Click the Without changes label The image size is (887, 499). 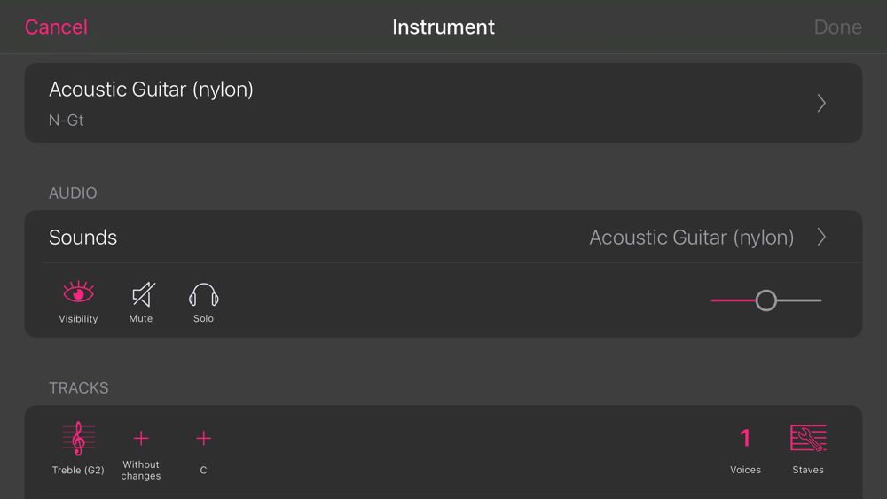(x=141, y=471)
